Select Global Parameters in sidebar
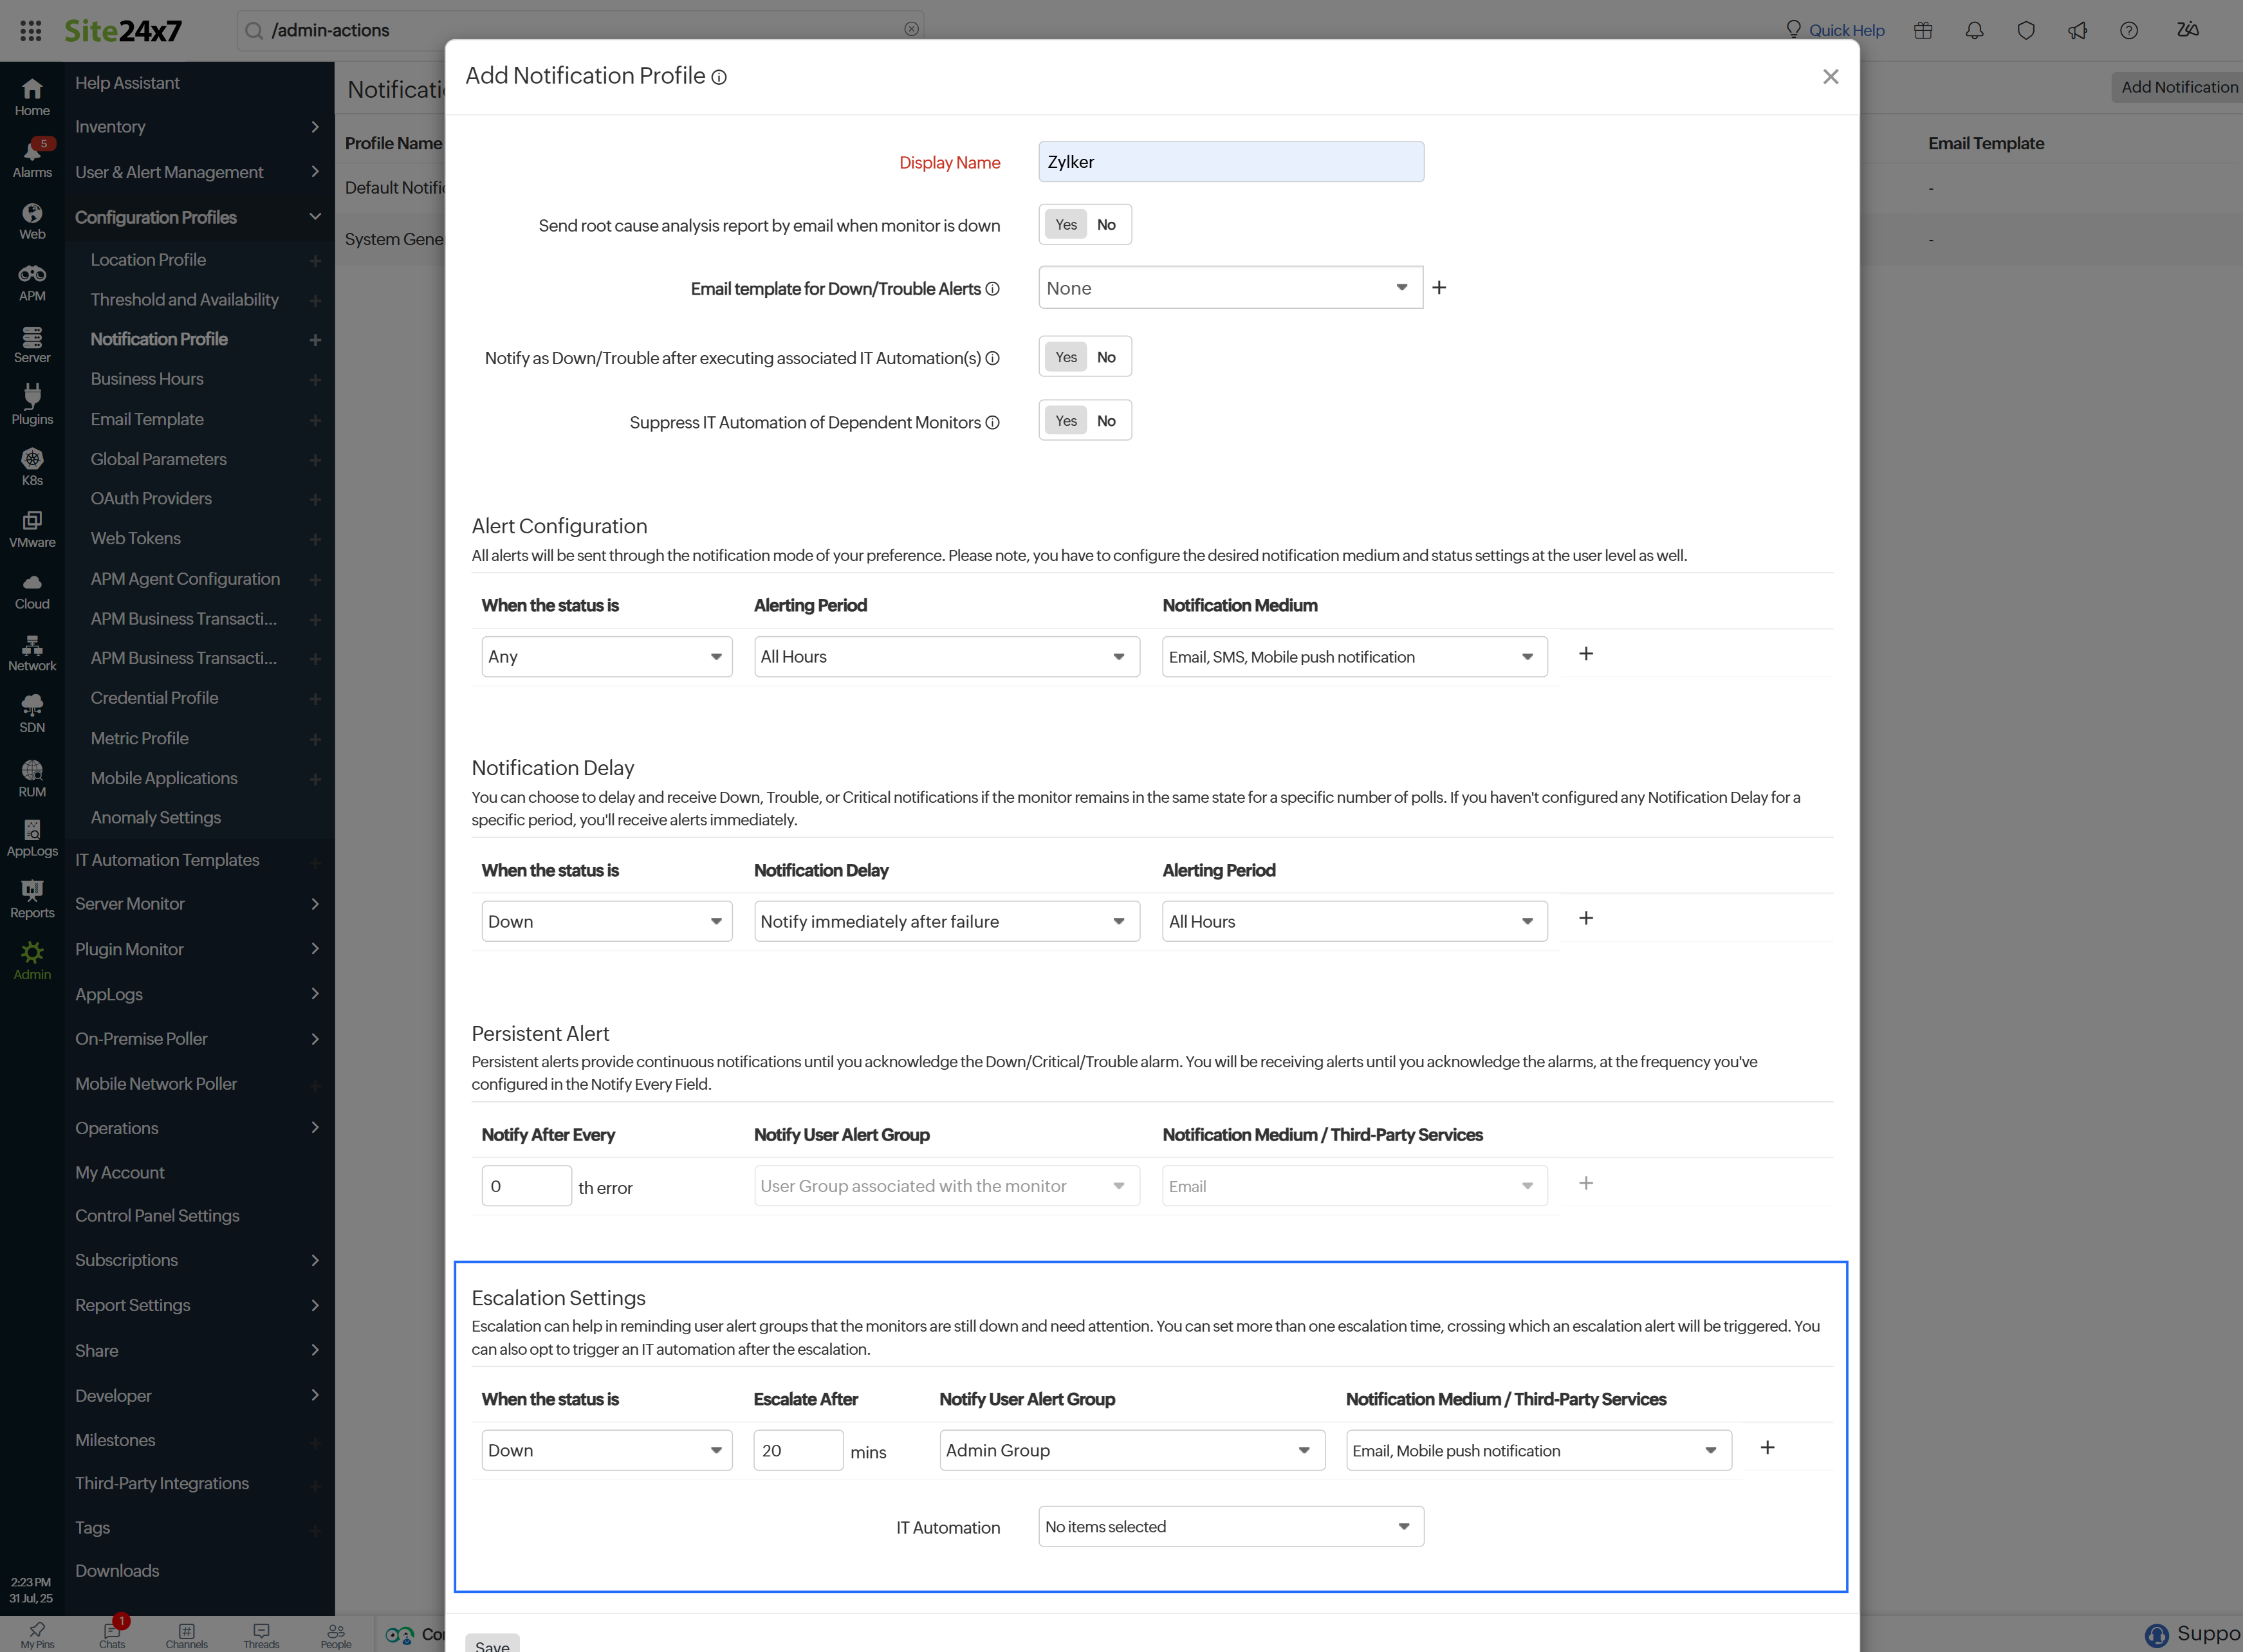The image size is (2243, 1652). coord(158,459)
